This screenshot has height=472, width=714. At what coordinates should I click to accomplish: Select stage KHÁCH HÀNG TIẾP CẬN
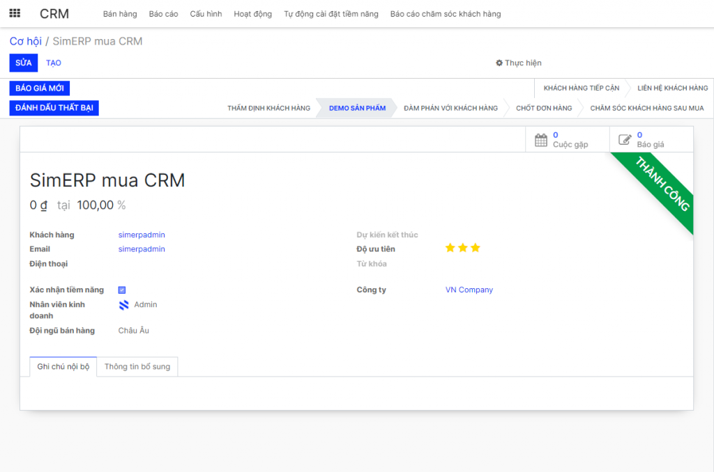(581, 88)
